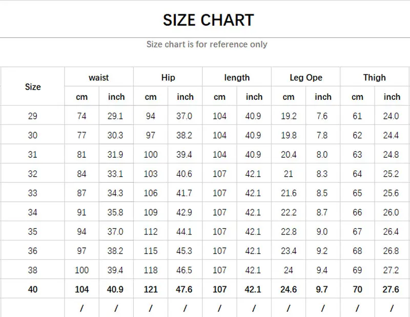Select the Leg Ope column header
410x317 pixels.
[x=306, y=78]
